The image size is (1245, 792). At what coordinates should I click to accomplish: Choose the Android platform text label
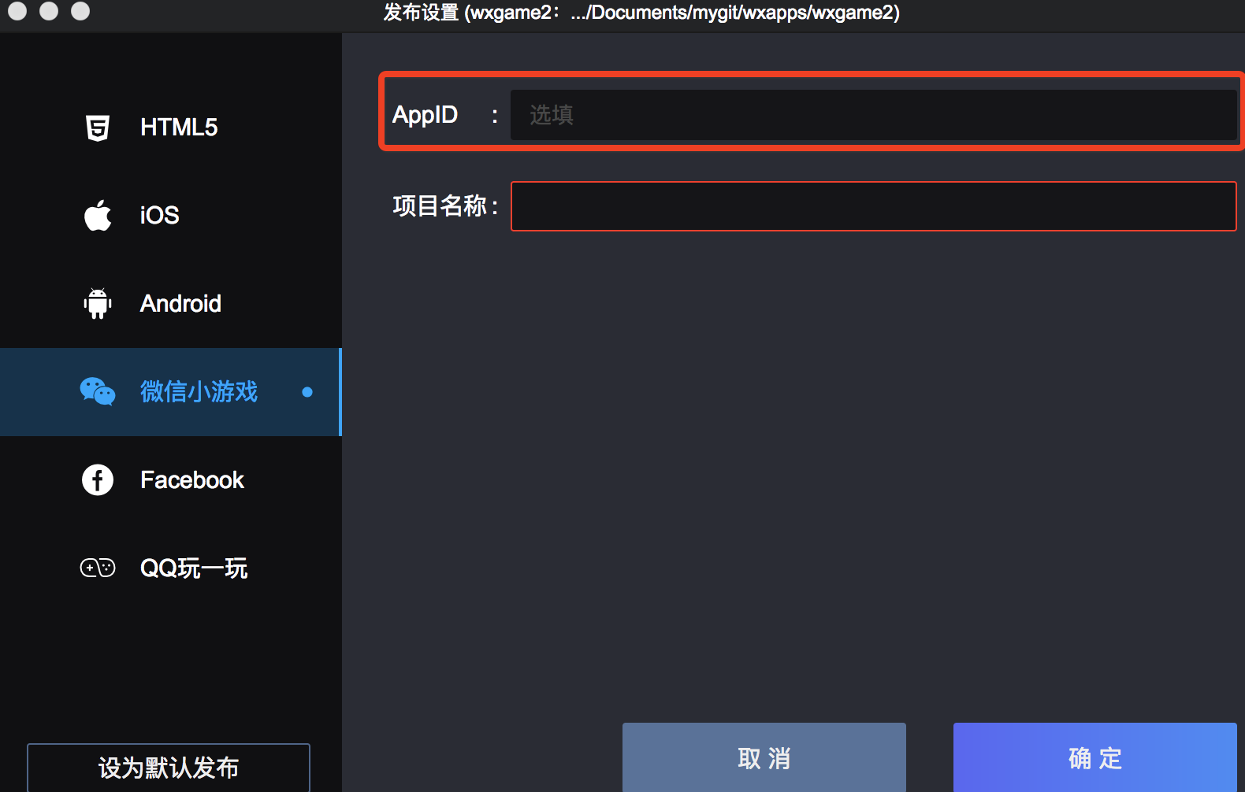(180, 304)
